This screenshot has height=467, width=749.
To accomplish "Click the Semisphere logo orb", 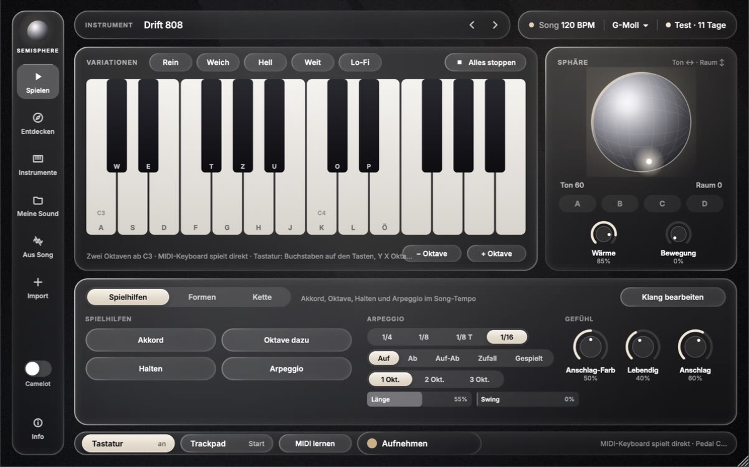I will tap(38, 31).
